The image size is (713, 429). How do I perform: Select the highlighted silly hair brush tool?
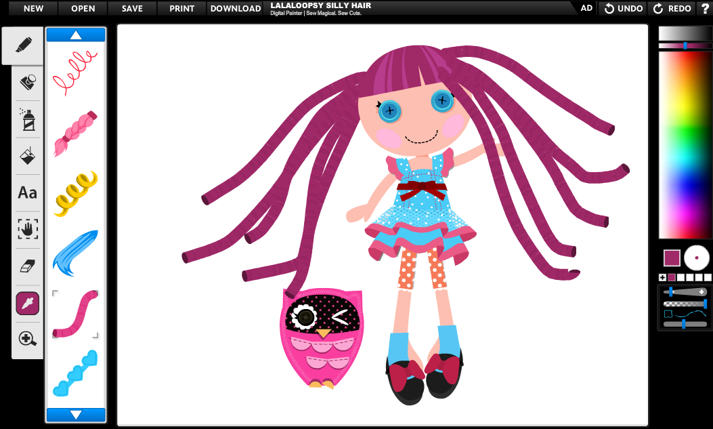coord(27,304)
